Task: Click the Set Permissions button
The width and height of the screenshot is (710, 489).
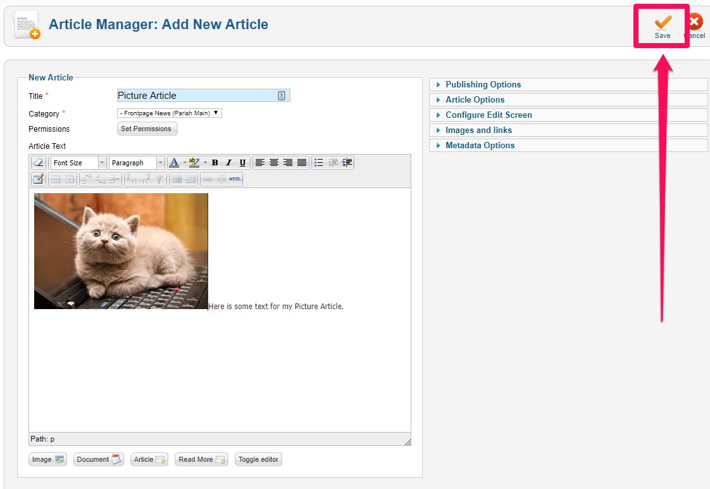Action: tap(147, 129)
